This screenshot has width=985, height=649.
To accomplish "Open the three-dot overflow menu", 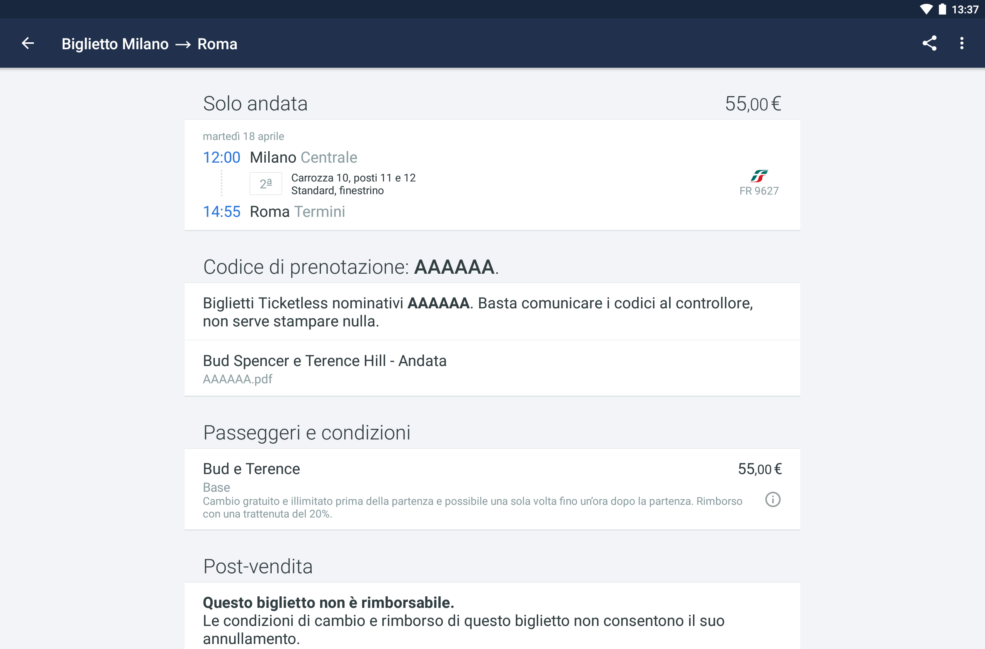I will (x=962, y=43).
